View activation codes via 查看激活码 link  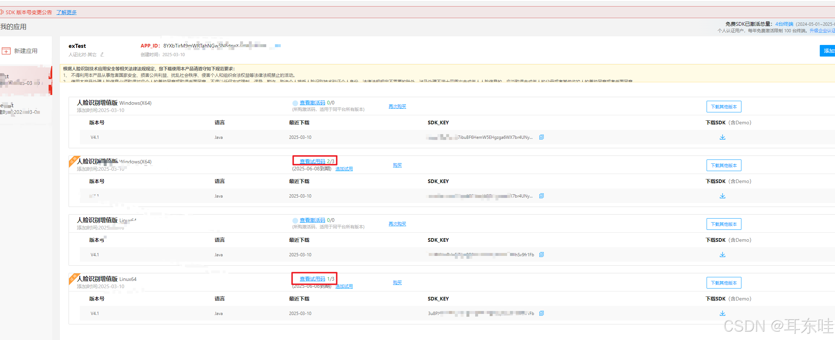pyautogui.click(x=312, y=103)
